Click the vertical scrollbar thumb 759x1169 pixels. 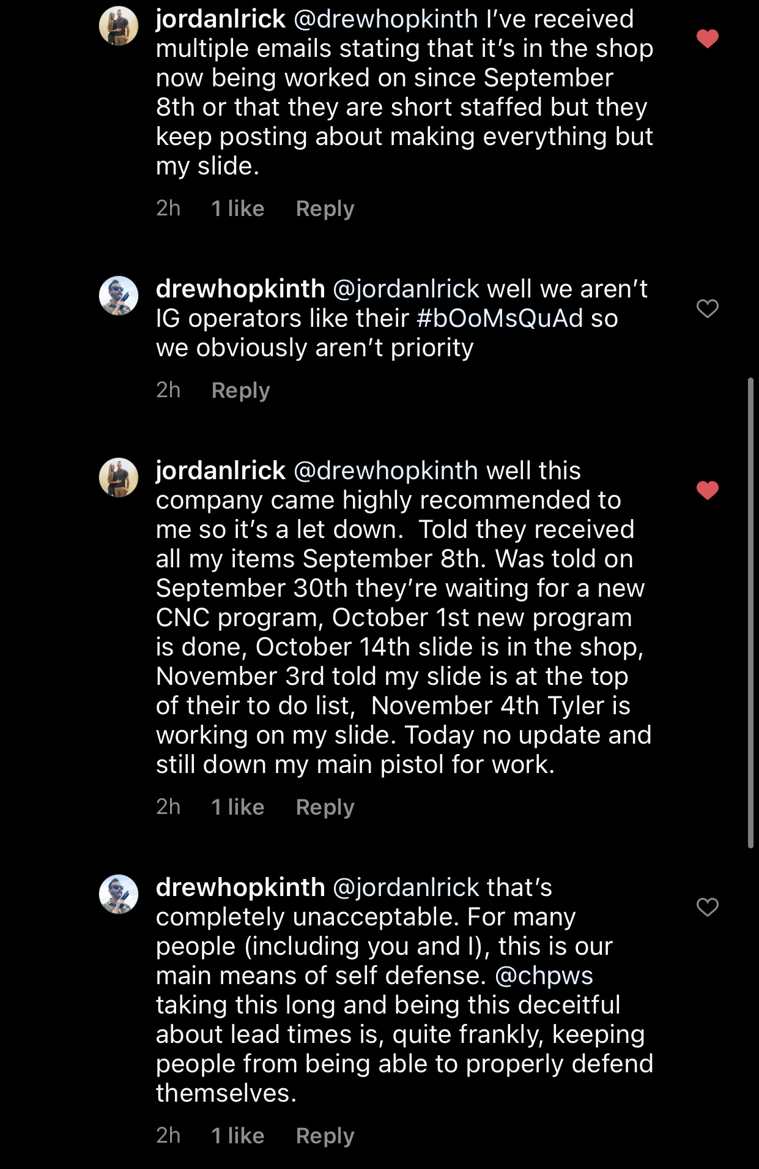750,612
